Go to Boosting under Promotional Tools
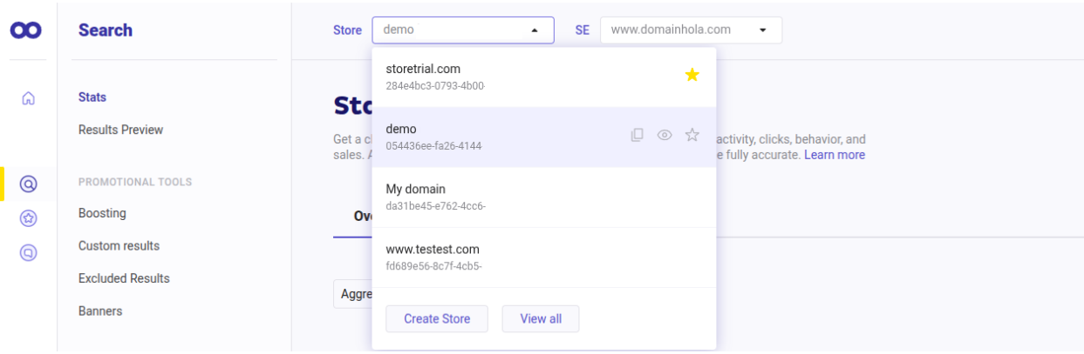This screenshot has height=354, width=1084. (102, 213)
